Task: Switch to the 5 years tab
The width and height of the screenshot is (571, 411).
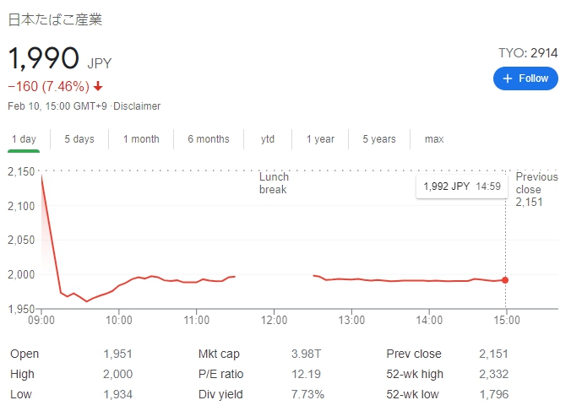Action: (379, 139)
